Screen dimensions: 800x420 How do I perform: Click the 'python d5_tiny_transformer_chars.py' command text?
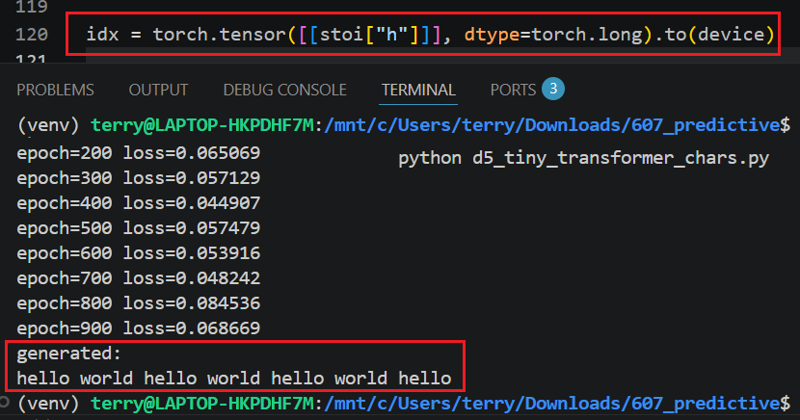[x=583, y=158]
